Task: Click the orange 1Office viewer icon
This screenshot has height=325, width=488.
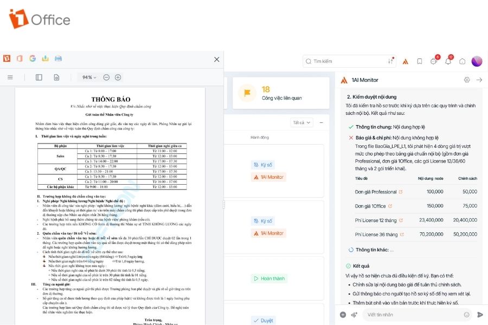Action: point(7,58)
